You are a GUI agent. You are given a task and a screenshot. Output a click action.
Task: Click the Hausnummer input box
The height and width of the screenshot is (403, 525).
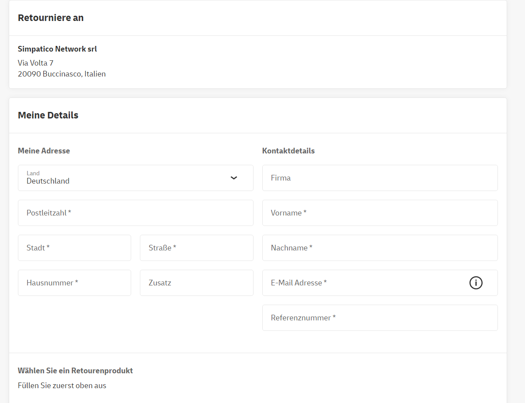(x=74, y=283)
